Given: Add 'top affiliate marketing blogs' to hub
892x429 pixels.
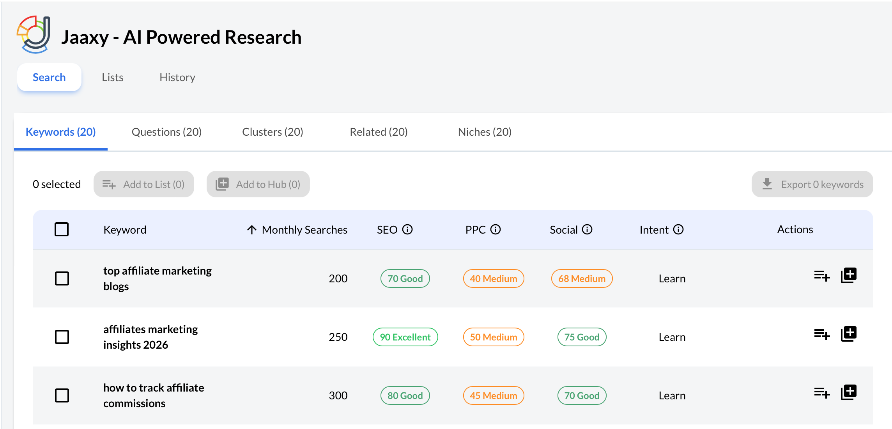Looking at the screenshot, I should (x=849, y=276).
